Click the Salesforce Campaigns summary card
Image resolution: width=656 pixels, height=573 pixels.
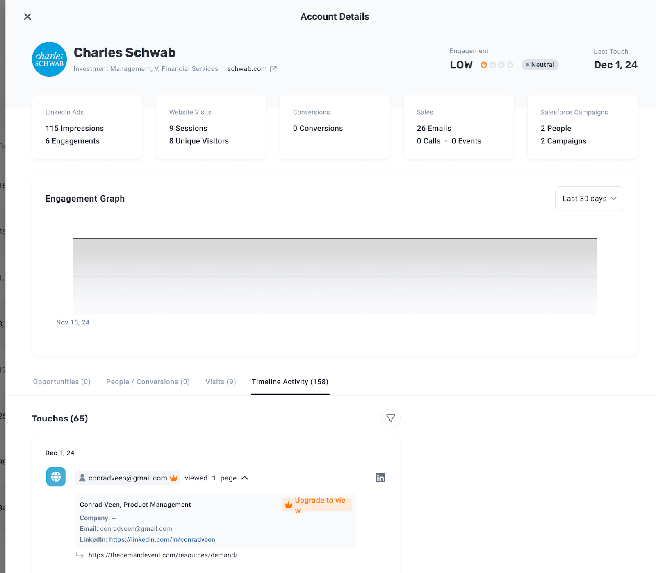tap(583, 127)
